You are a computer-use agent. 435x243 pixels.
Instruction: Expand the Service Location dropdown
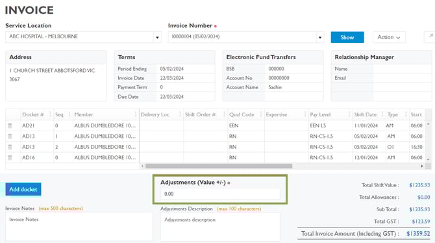pyautogui.click(x=157, y=37)
